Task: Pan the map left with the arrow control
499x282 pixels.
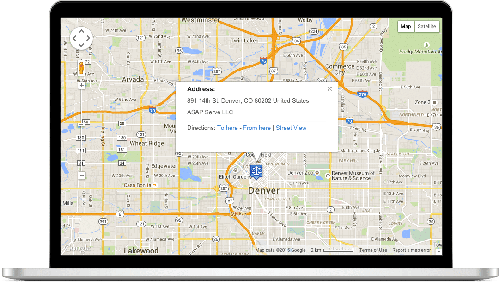Action: [74, 38]
